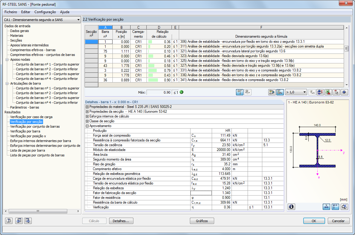Screen dimensions: 355x235
Task: Toggle the principal axes display icon
Action: (335, 207)
